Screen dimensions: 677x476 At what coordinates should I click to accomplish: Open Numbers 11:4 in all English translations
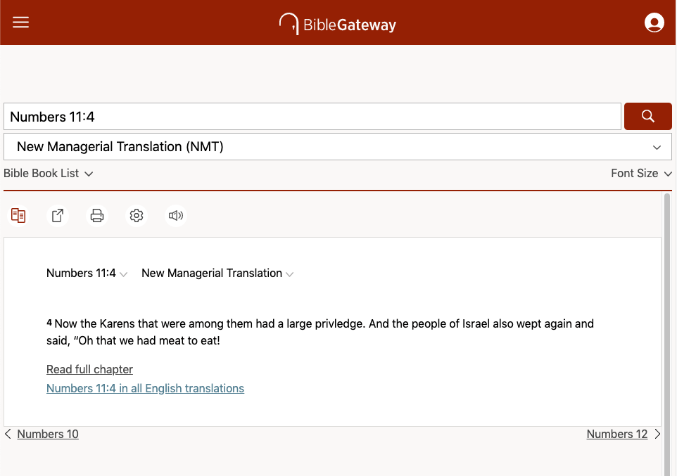(145, 389)
